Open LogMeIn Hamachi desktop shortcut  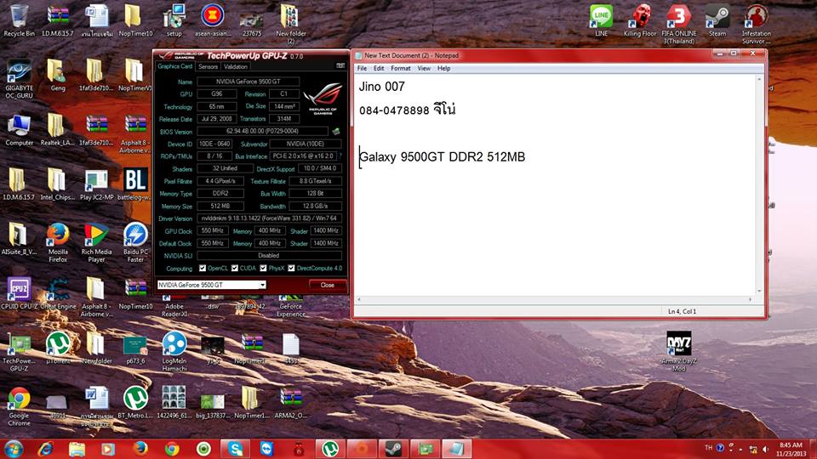pos(174,351)
